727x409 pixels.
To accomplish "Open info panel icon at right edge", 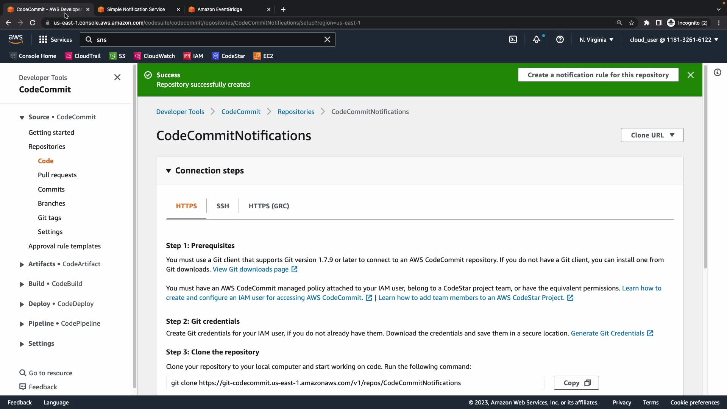I will pyautogui.click(x=718, y=72).
